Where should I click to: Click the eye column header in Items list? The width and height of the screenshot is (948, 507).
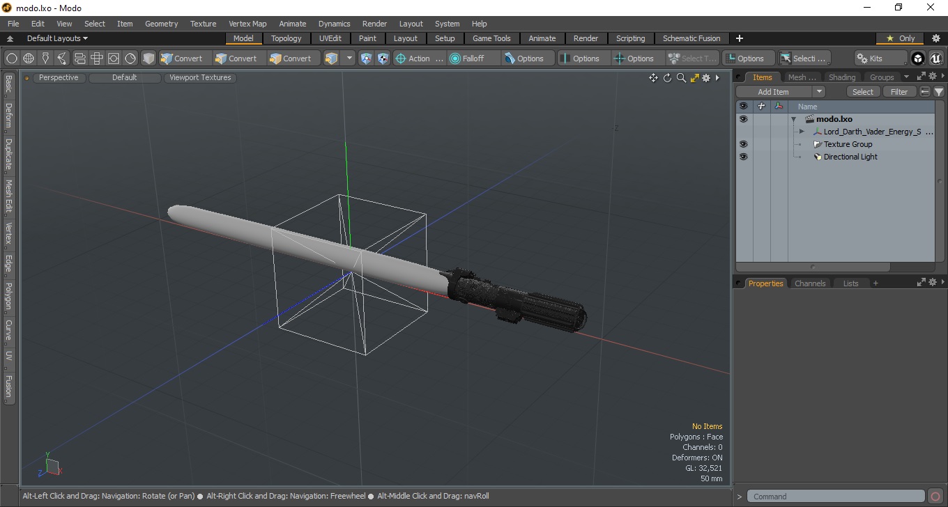click(743, 107)
